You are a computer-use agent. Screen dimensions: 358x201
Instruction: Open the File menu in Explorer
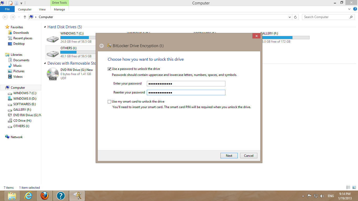[7, 9]
